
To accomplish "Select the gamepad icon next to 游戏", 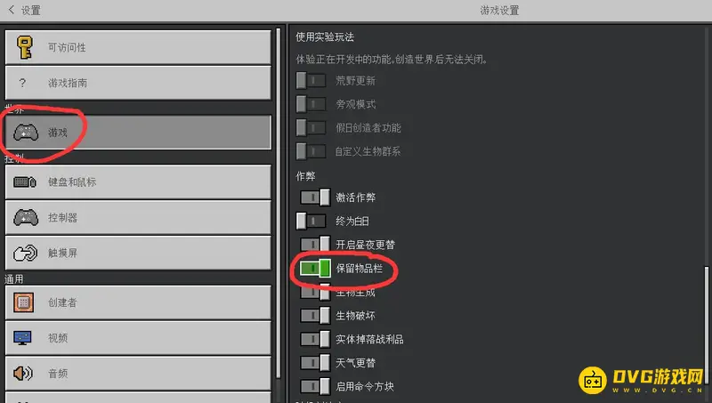I will 26,133.
